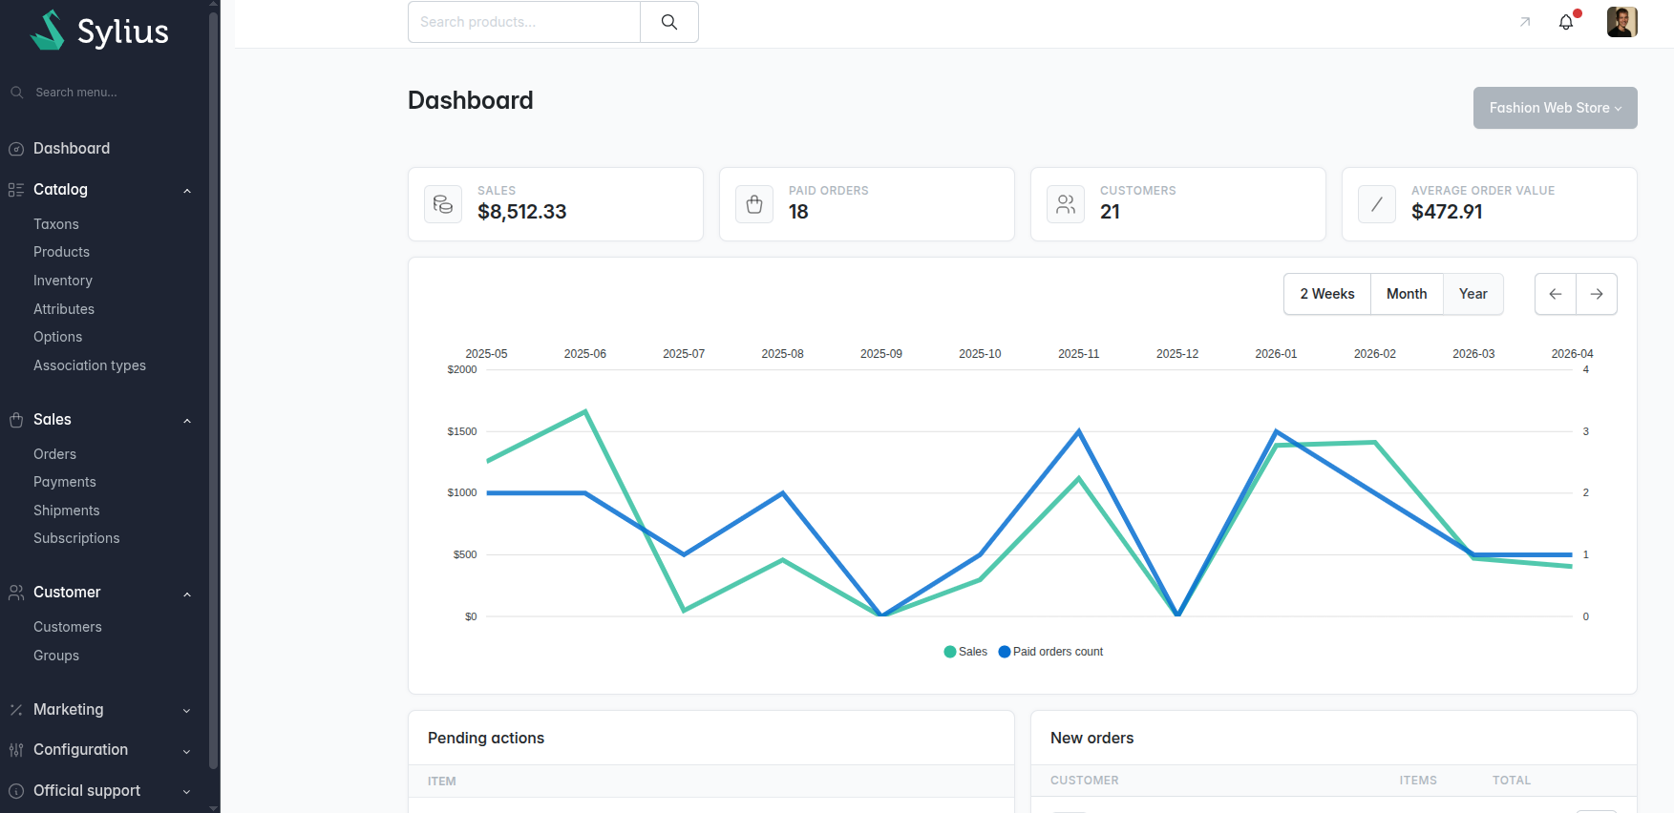The image size is (1674, 813).
Task: Click the $472.91 average order value
Action: [x=1447, y=212]
